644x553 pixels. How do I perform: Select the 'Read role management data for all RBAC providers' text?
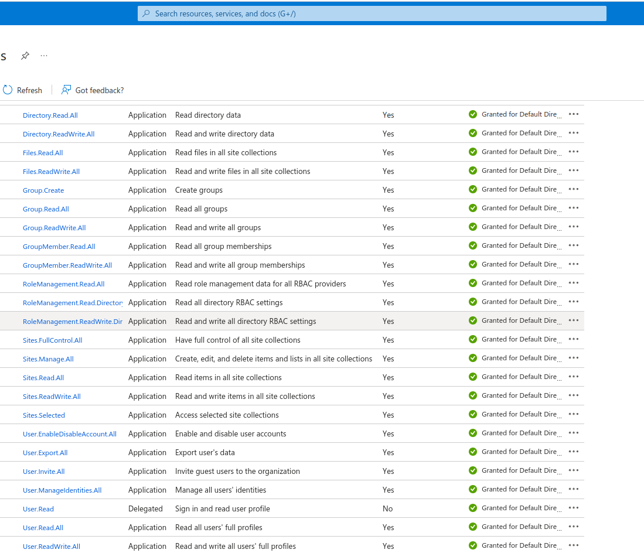[260, 284]
